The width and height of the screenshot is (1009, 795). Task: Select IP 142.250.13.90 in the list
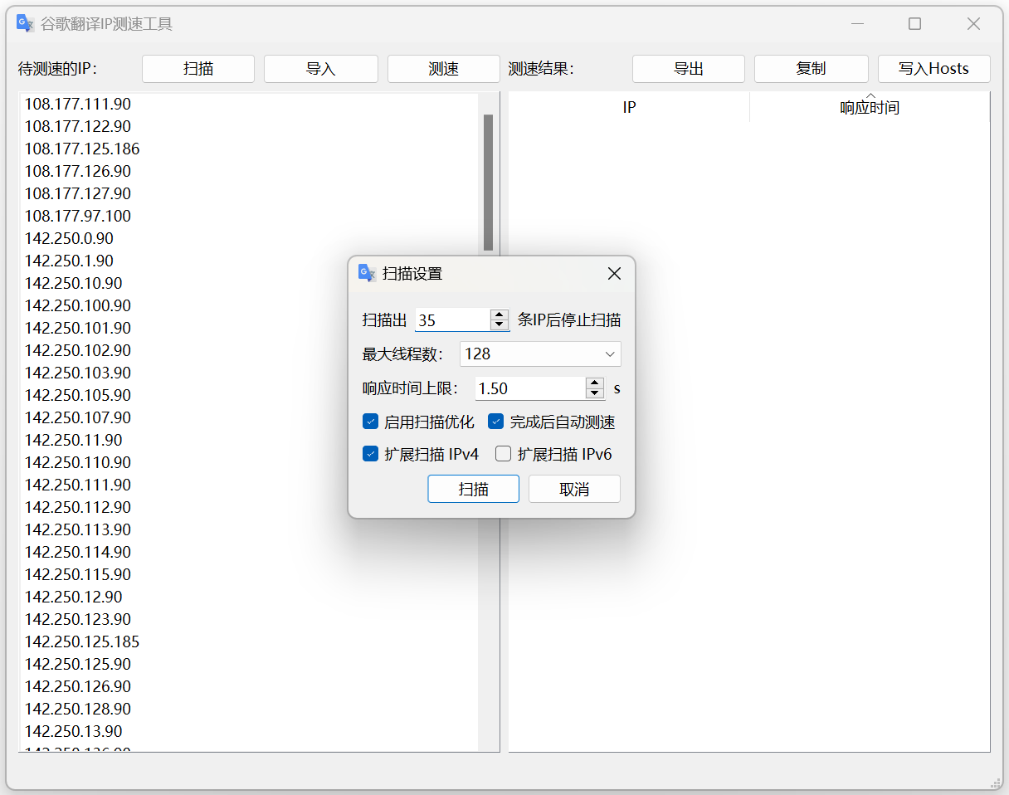click(x=74, y=731)
